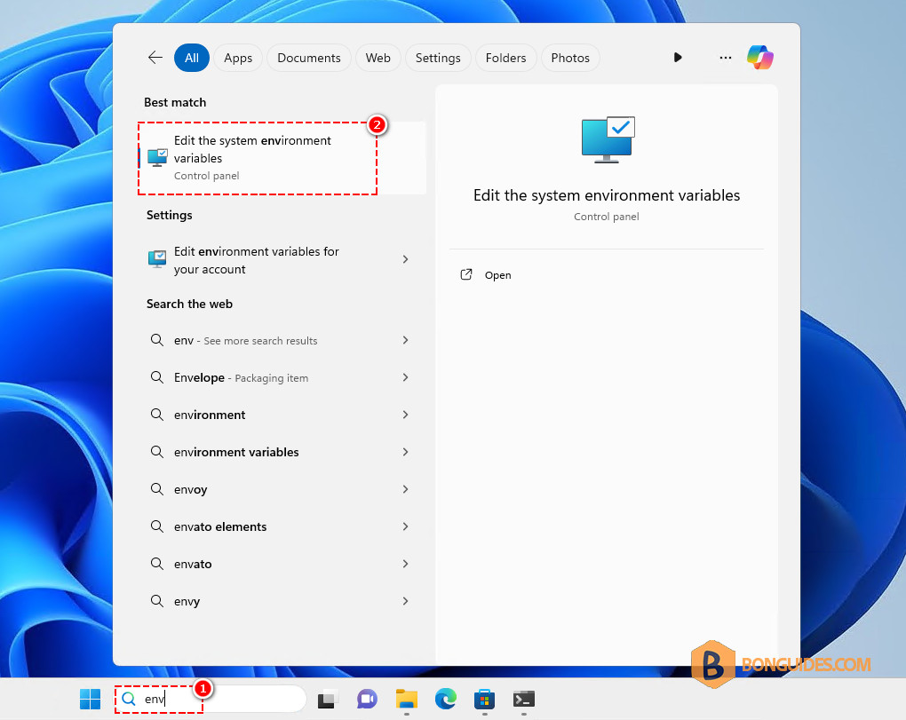Switch to the Folders filter tab

[x=505, y=58]
